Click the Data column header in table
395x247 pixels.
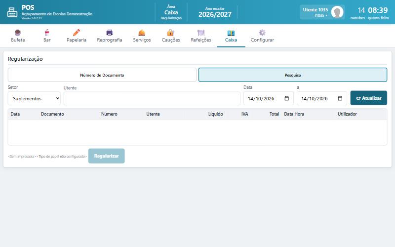pos(15,114)
